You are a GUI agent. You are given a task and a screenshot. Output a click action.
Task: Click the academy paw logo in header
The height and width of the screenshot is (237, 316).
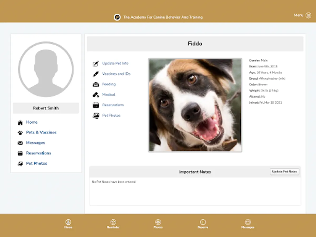pyautogui.click(x=117, y=17)
